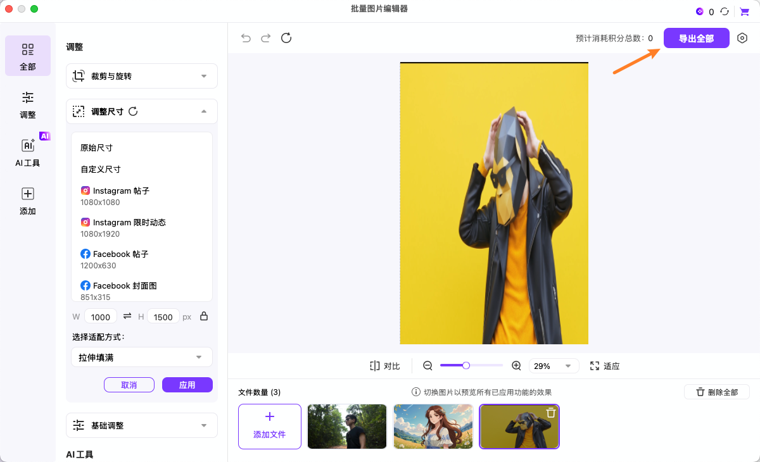Switch to the 调整 sidebar tab

(27, 106)
